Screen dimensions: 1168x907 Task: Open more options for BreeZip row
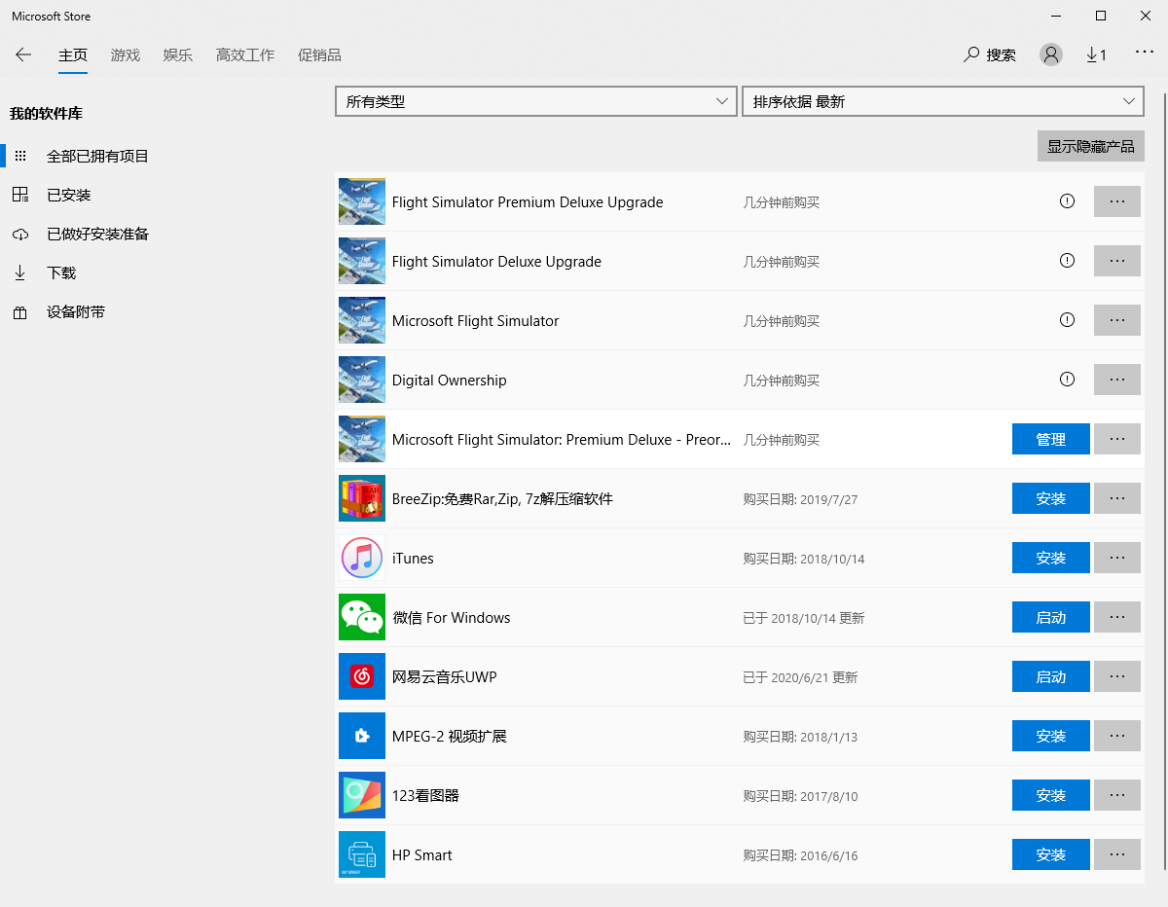[1117, 498]
